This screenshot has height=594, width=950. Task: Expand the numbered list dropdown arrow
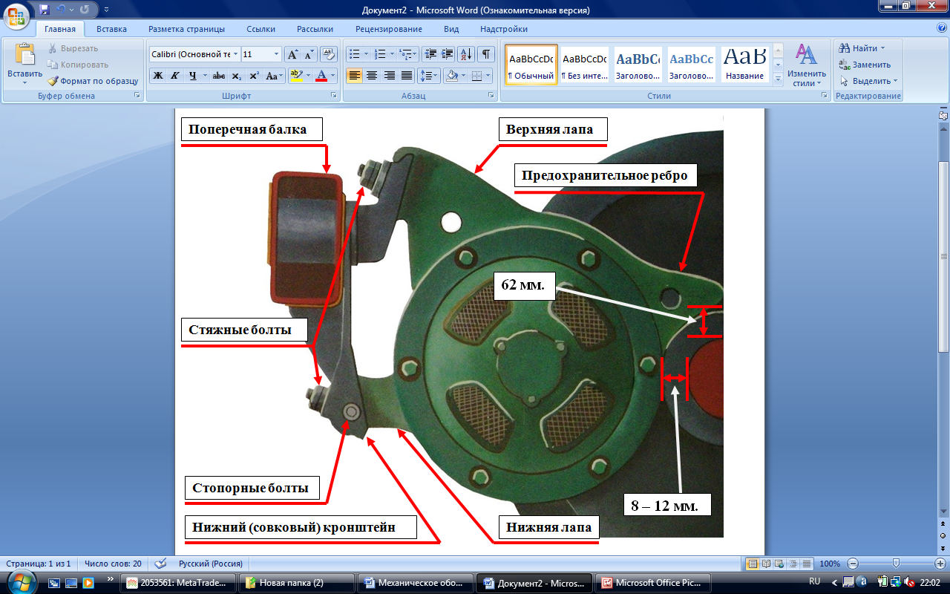(392, 54)
